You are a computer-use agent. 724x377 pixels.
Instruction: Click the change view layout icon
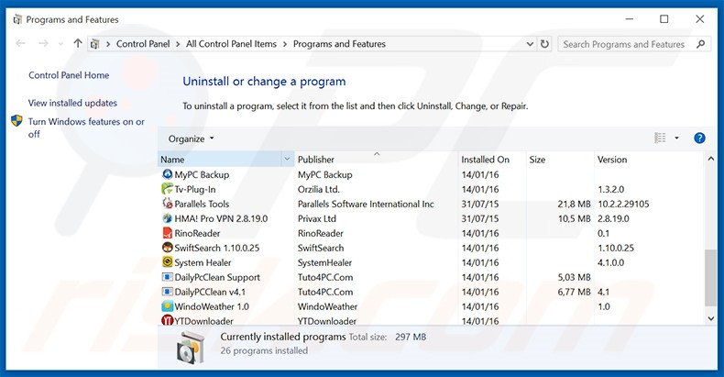(x=660, y=139)
